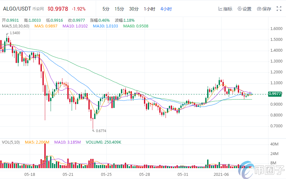This screenshot has height=179, width=286.
Task: Select the active 4小时 interval
Action: tap(166, 9)
